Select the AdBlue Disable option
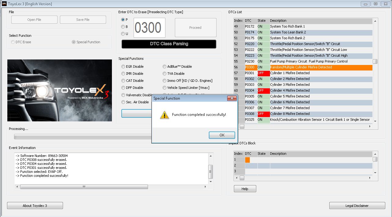The image size is (392, 217). click(165, 67)
